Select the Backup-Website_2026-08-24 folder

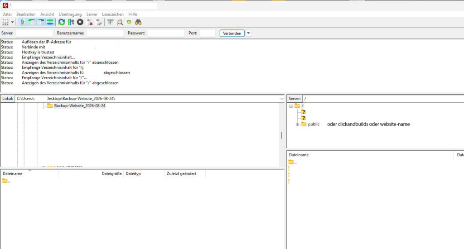pyautogui.click(x=80, y=105)
